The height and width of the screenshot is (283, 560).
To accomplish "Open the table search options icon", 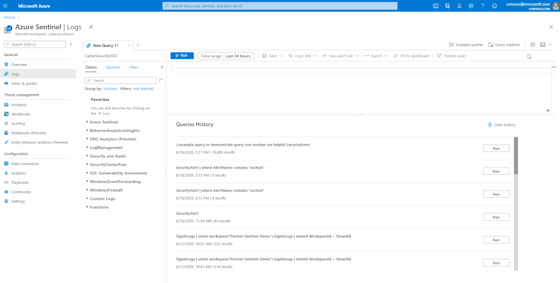I will coord(160,80).
